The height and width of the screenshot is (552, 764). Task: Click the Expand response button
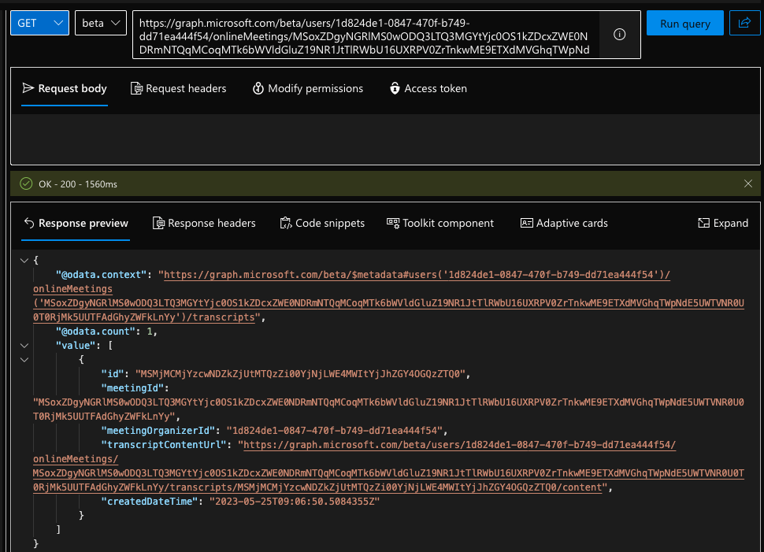pos(722,223)
